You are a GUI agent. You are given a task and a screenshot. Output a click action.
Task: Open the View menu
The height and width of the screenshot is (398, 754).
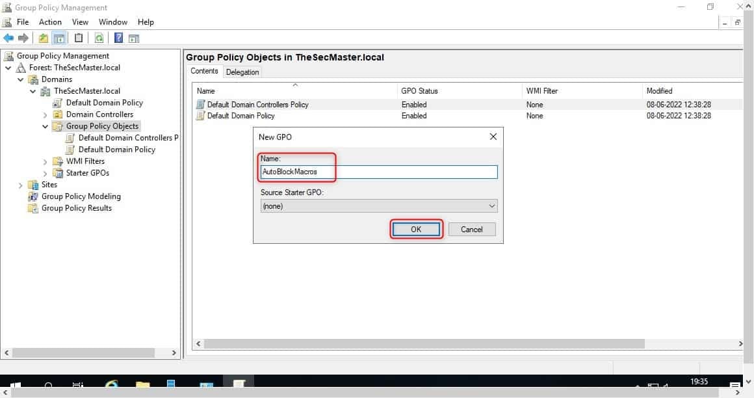(x=80, y=22)
